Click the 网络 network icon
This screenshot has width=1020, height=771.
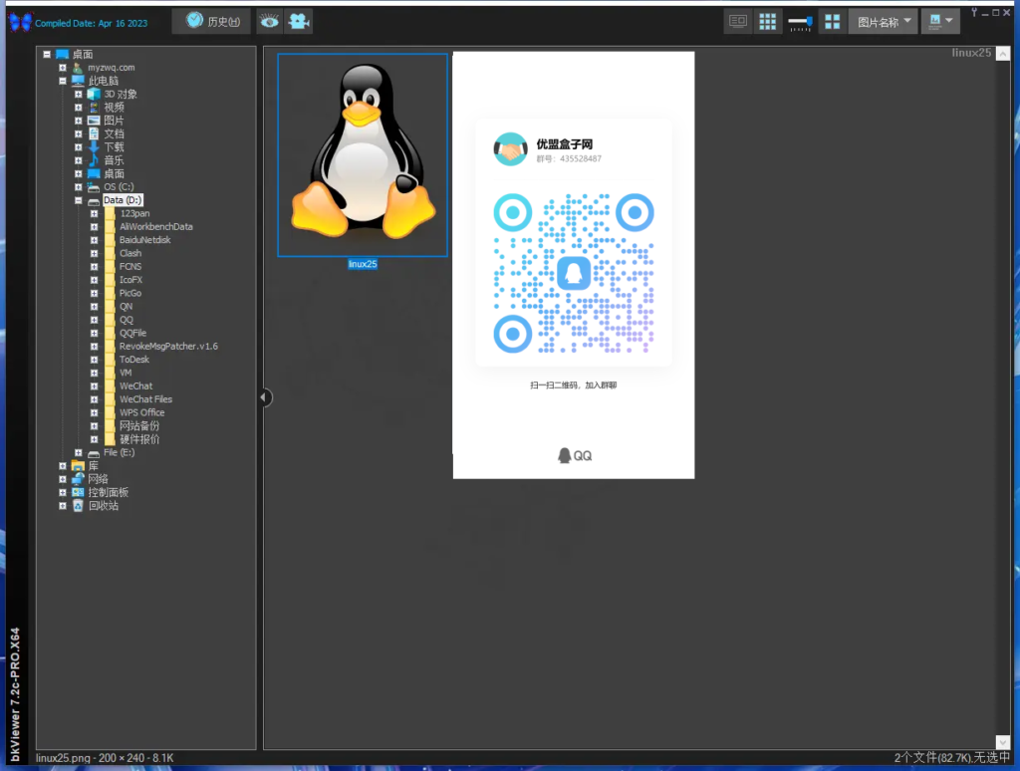coord(78,479)
